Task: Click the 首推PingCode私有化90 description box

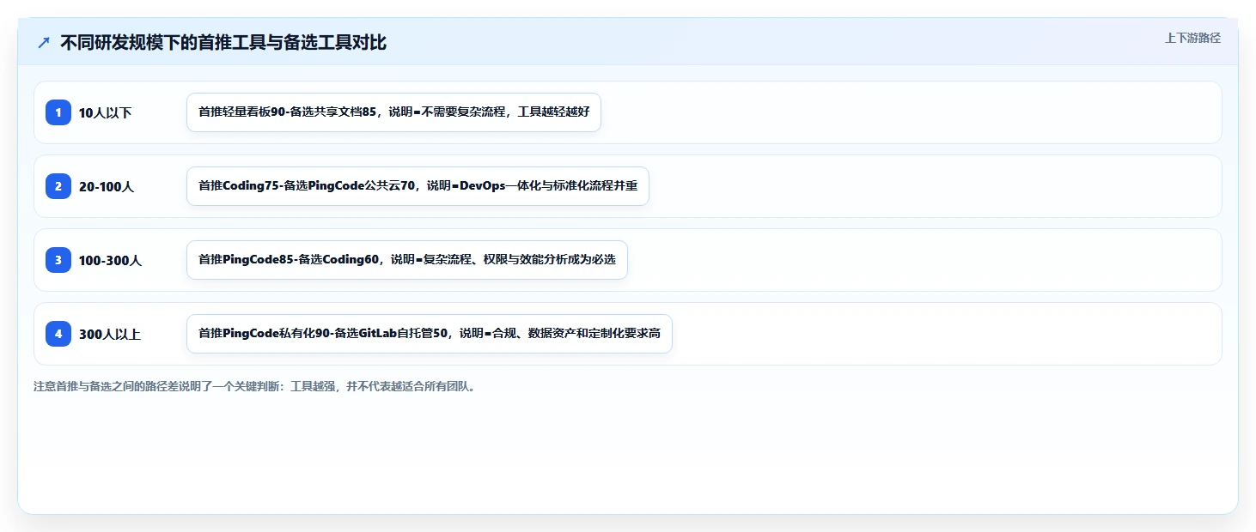Action: point(429,334)
